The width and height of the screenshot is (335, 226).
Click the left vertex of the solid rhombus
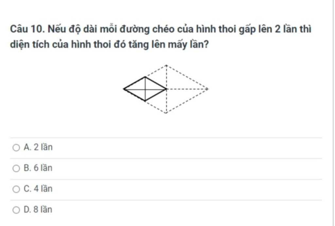point(124,89)
